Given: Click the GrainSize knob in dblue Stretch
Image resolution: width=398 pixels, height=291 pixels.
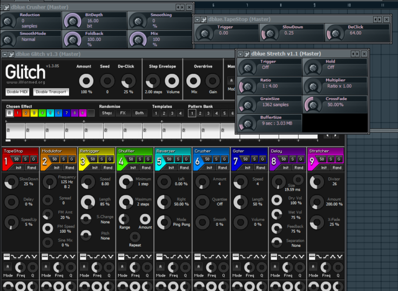Looking at the screenshot, I should pyautogui.click(x=247, y=103).
